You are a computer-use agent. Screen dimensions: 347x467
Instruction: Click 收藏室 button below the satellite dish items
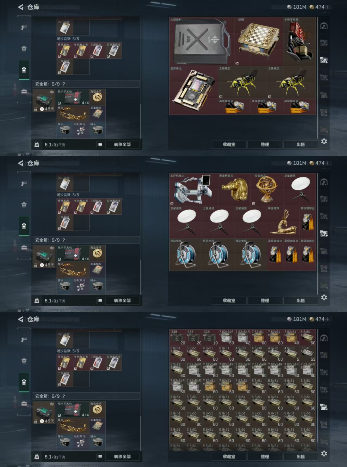click(229, 301)
